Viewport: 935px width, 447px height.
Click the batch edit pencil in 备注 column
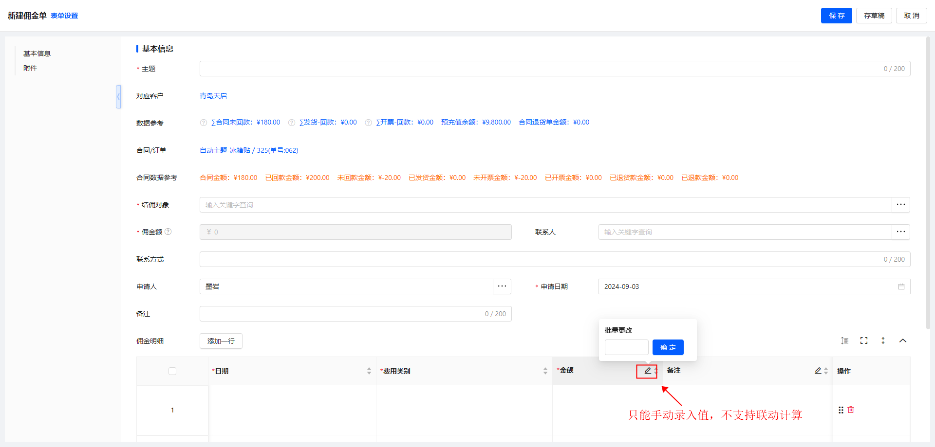click(x=818, y=371)
